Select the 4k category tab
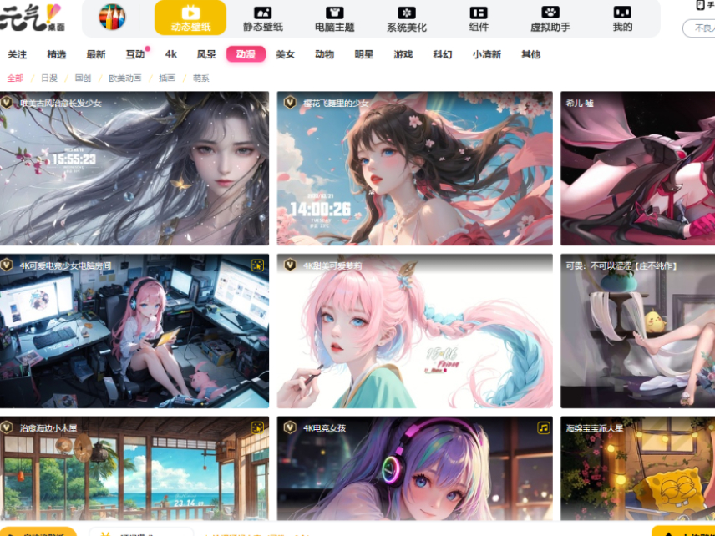The width and height of the screenshot is (715, 536). [171, 55]
